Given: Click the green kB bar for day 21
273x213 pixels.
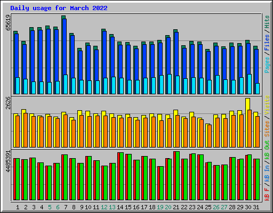Looking at the screenshot, I should [178, 176].
